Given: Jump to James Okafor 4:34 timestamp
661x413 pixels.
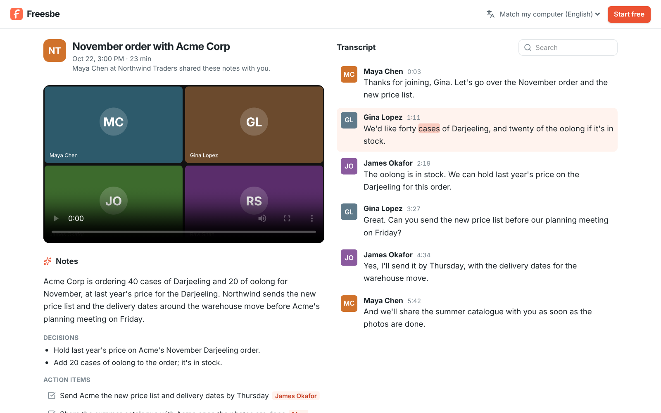Looking at the screenshot, I should pos(423,255).
